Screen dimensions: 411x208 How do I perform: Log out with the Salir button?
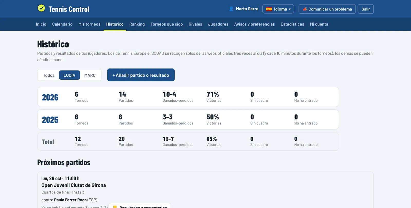(x=366, y=9)
